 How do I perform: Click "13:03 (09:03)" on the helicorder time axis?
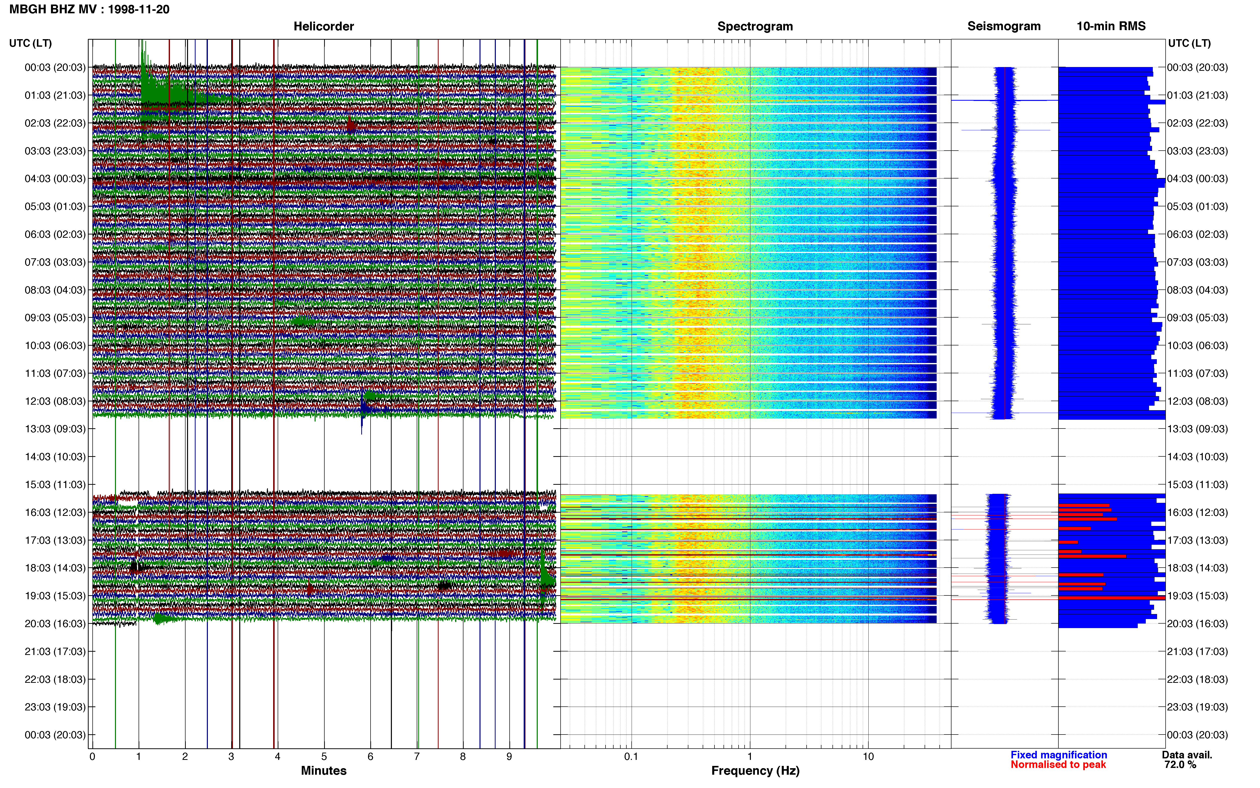(x=55, y=429)
